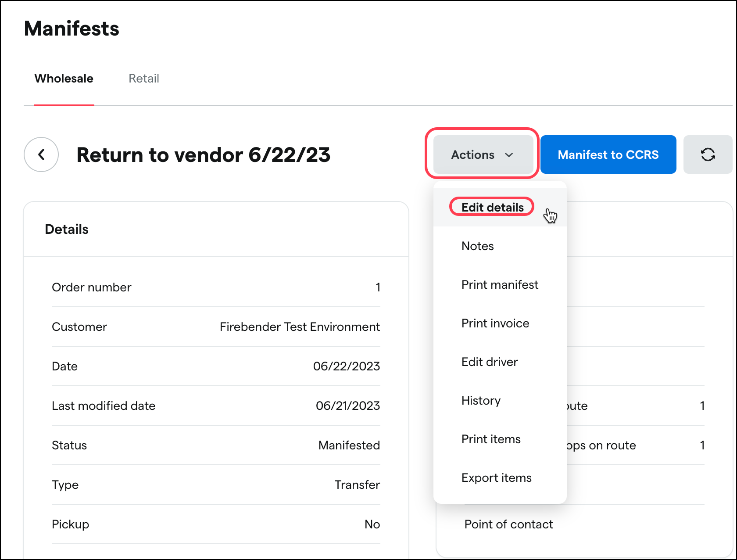Click the Point of contact label

tap(508, 524)
